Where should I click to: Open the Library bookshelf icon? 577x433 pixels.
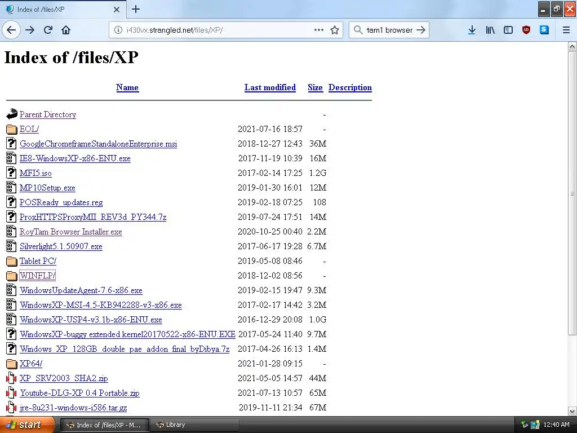coord(490,30)
